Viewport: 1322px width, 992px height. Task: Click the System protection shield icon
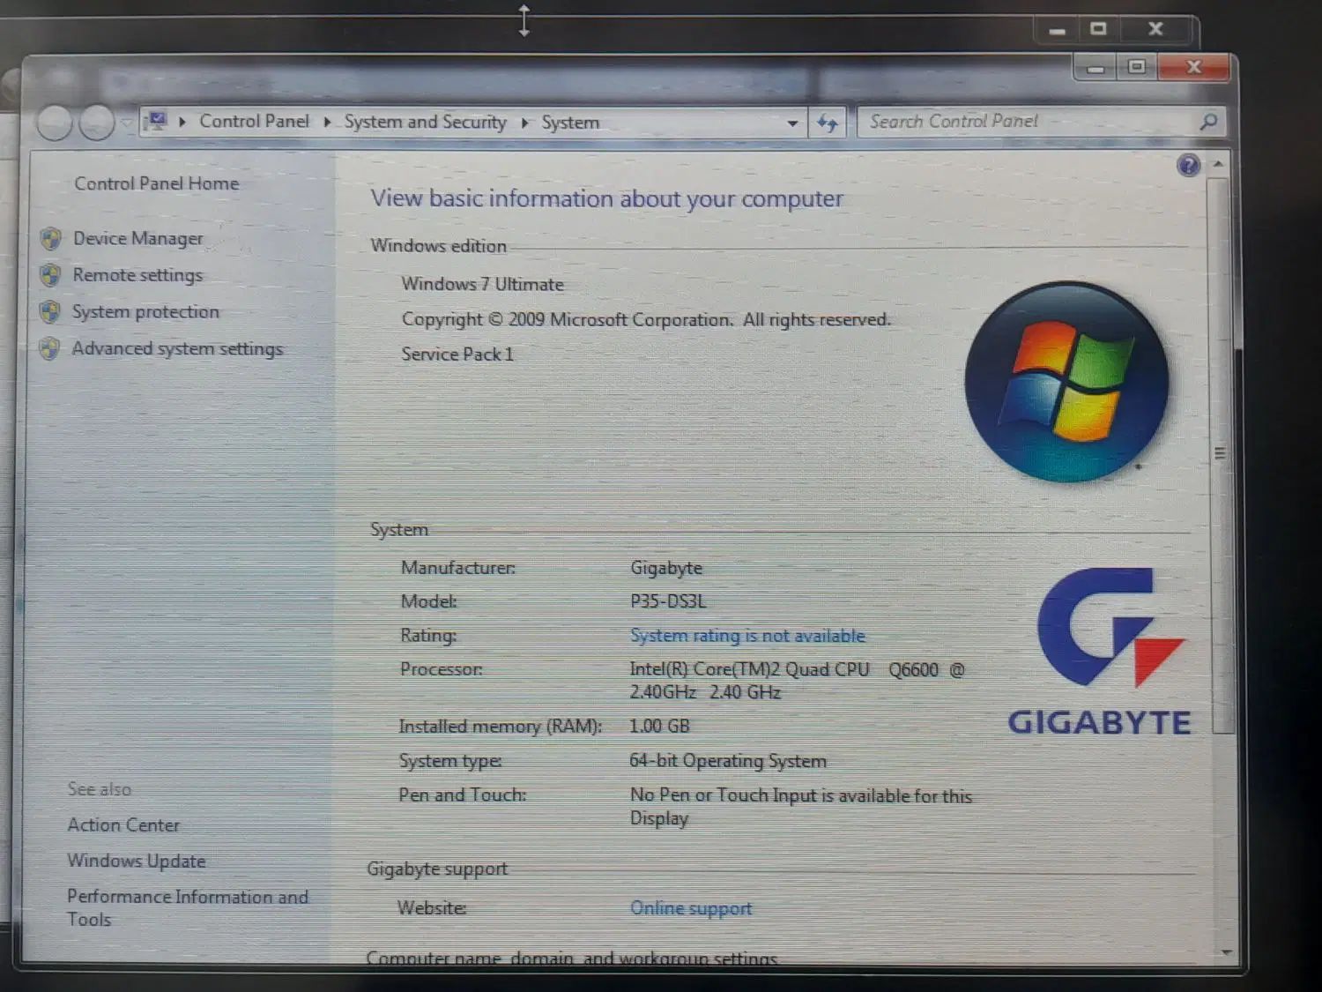coord(49,311)
